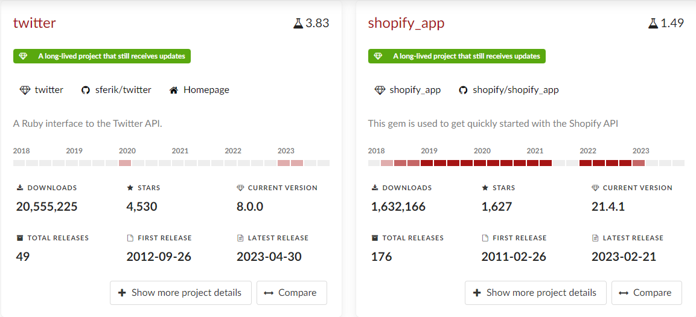Click the first pink 2023 segment in twitter's timeline

tap(284, 163)
